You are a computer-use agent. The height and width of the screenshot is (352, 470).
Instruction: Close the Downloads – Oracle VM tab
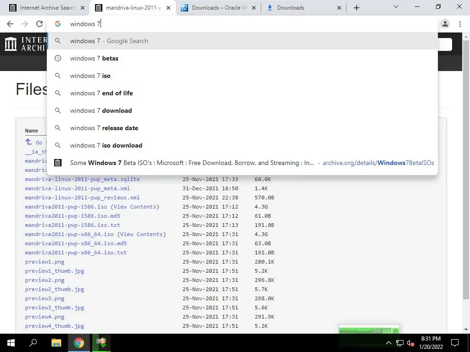pyautogui.click(x=253, y=8)
